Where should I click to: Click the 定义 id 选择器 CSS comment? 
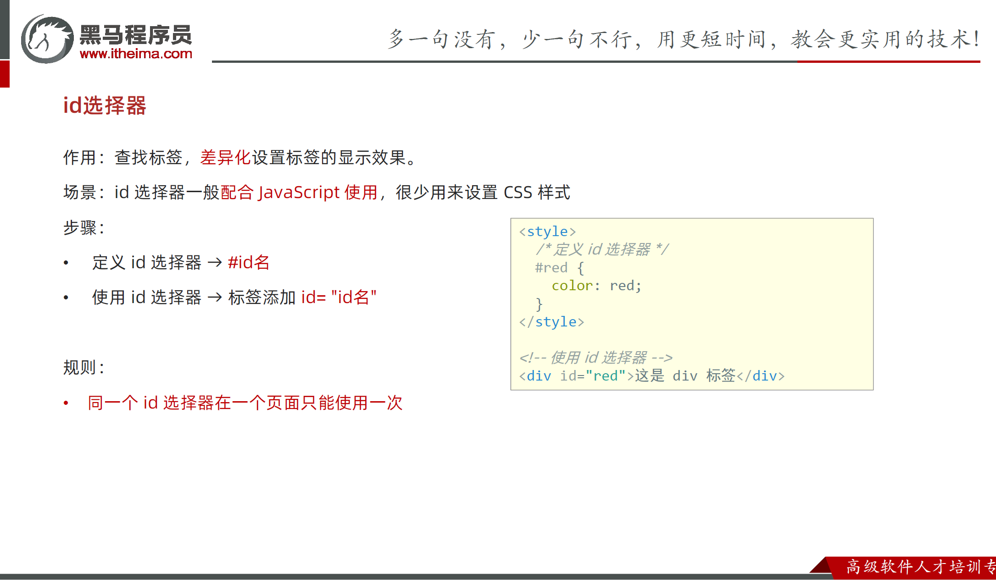click(602, 249)
